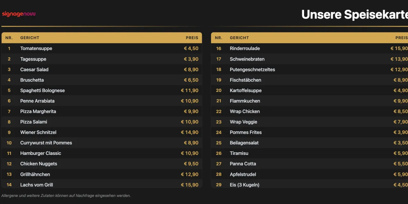
Task: Click the allergen notice footer text
Action: coord(66,196)
